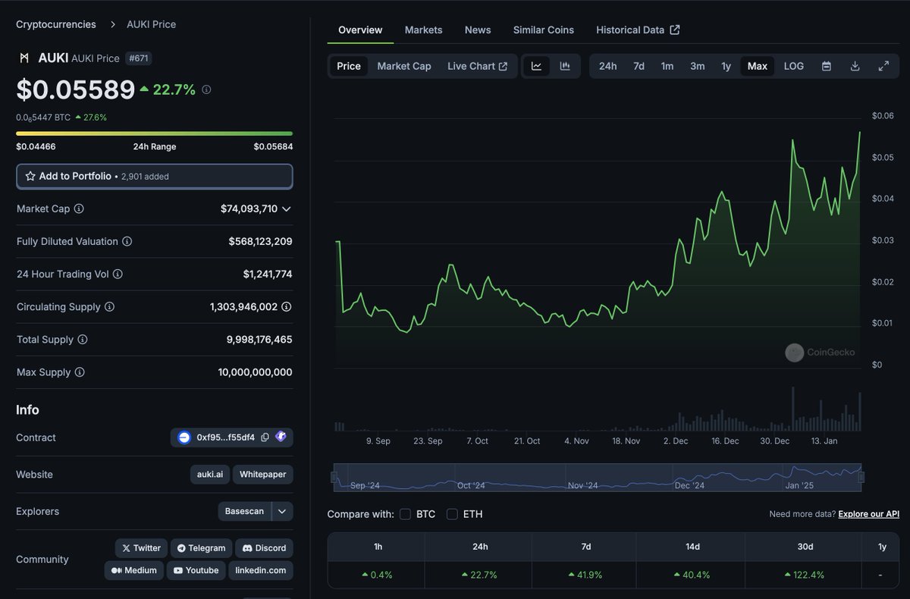Click 24 Hour Trading Vol info icon

coord(118,274)
